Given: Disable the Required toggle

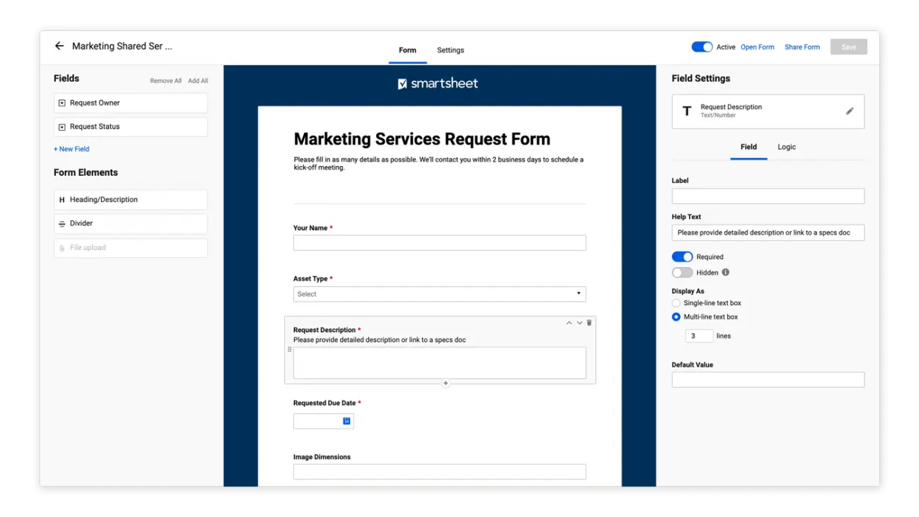Looking at the screenshot, I should [x=682, y=256].
